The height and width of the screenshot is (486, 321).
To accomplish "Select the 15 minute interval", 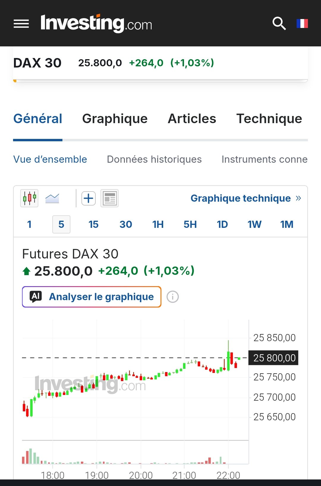I will pos(93,224).
